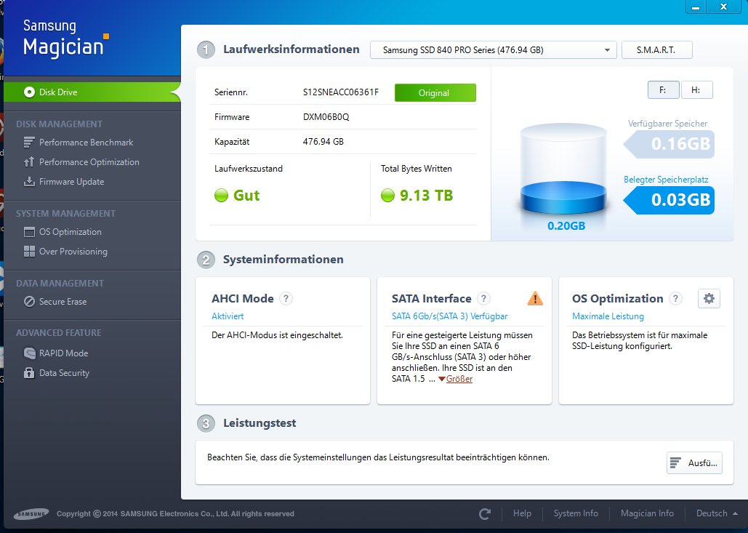Click the Disk Drive disc icon
Image resolution: width=748 pixels, height=533 pixels.
29,92
